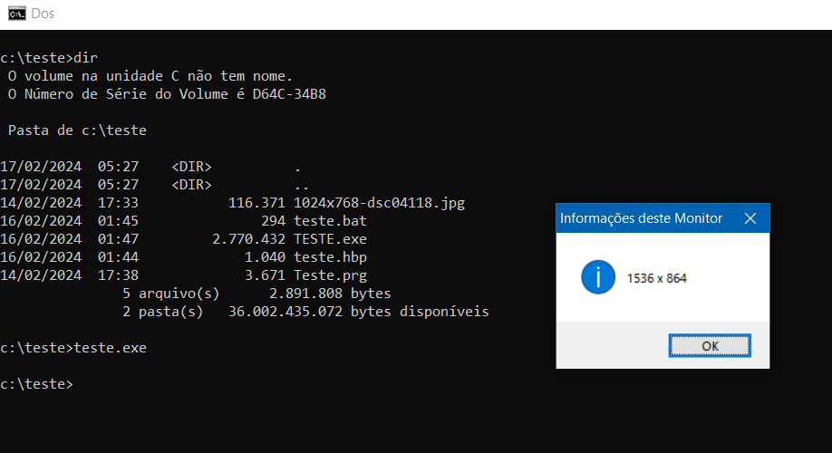Click the 1536 x 864 resolution text
The width and height of the screenshot is (832, 453).
pyautogui.click(x=656, y=278)
